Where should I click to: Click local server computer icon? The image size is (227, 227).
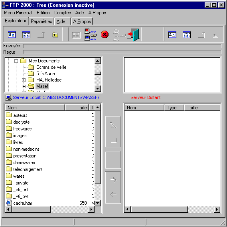click(x=8, y=98)
